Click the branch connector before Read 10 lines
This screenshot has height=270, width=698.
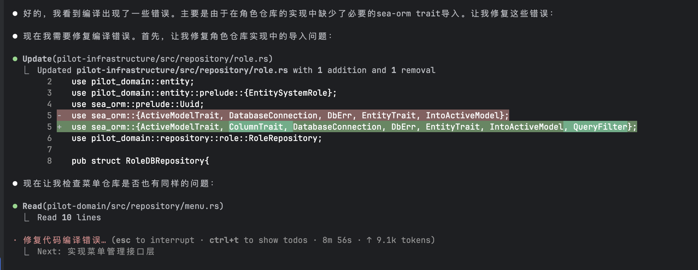click(27, 217)
